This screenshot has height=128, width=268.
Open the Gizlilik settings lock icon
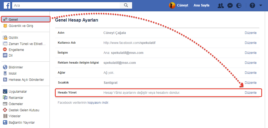pyautogui.click(x=5, y=38)
